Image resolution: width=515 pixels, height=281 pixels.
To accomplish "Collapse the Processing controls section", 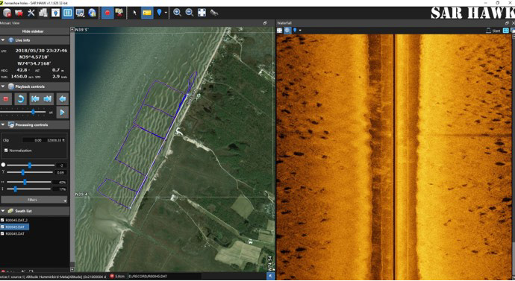I will point(3,125).
